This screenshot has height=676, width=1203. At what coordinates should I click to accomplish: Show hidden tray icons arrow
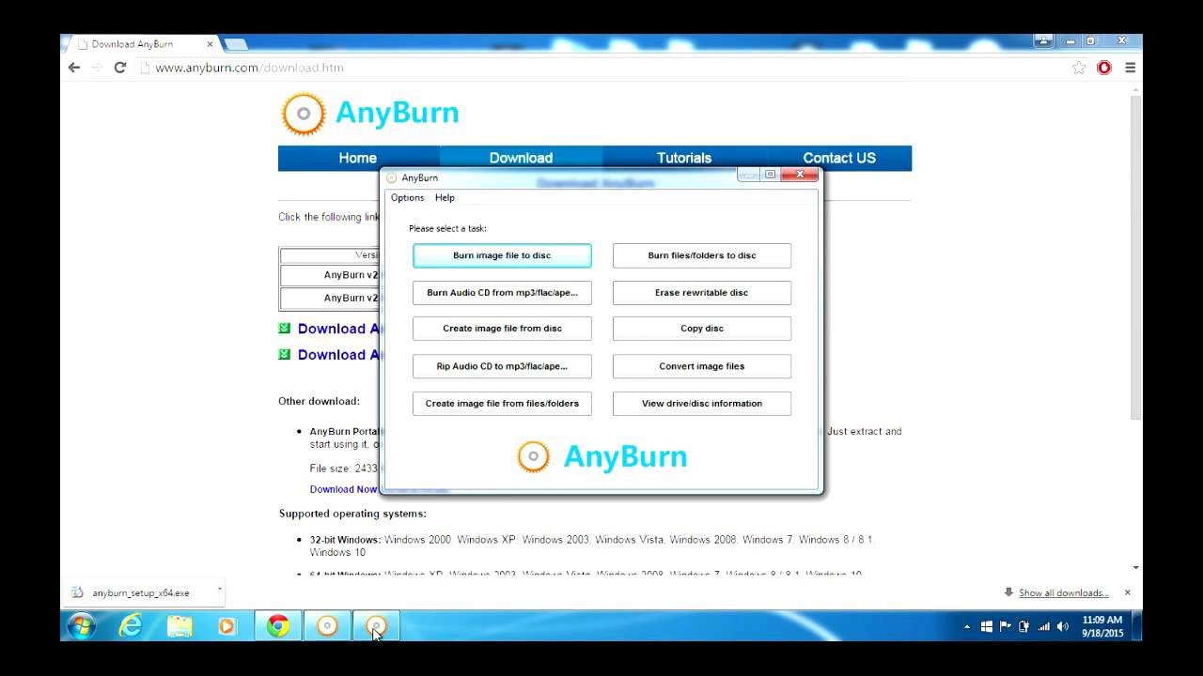point(968,626)
